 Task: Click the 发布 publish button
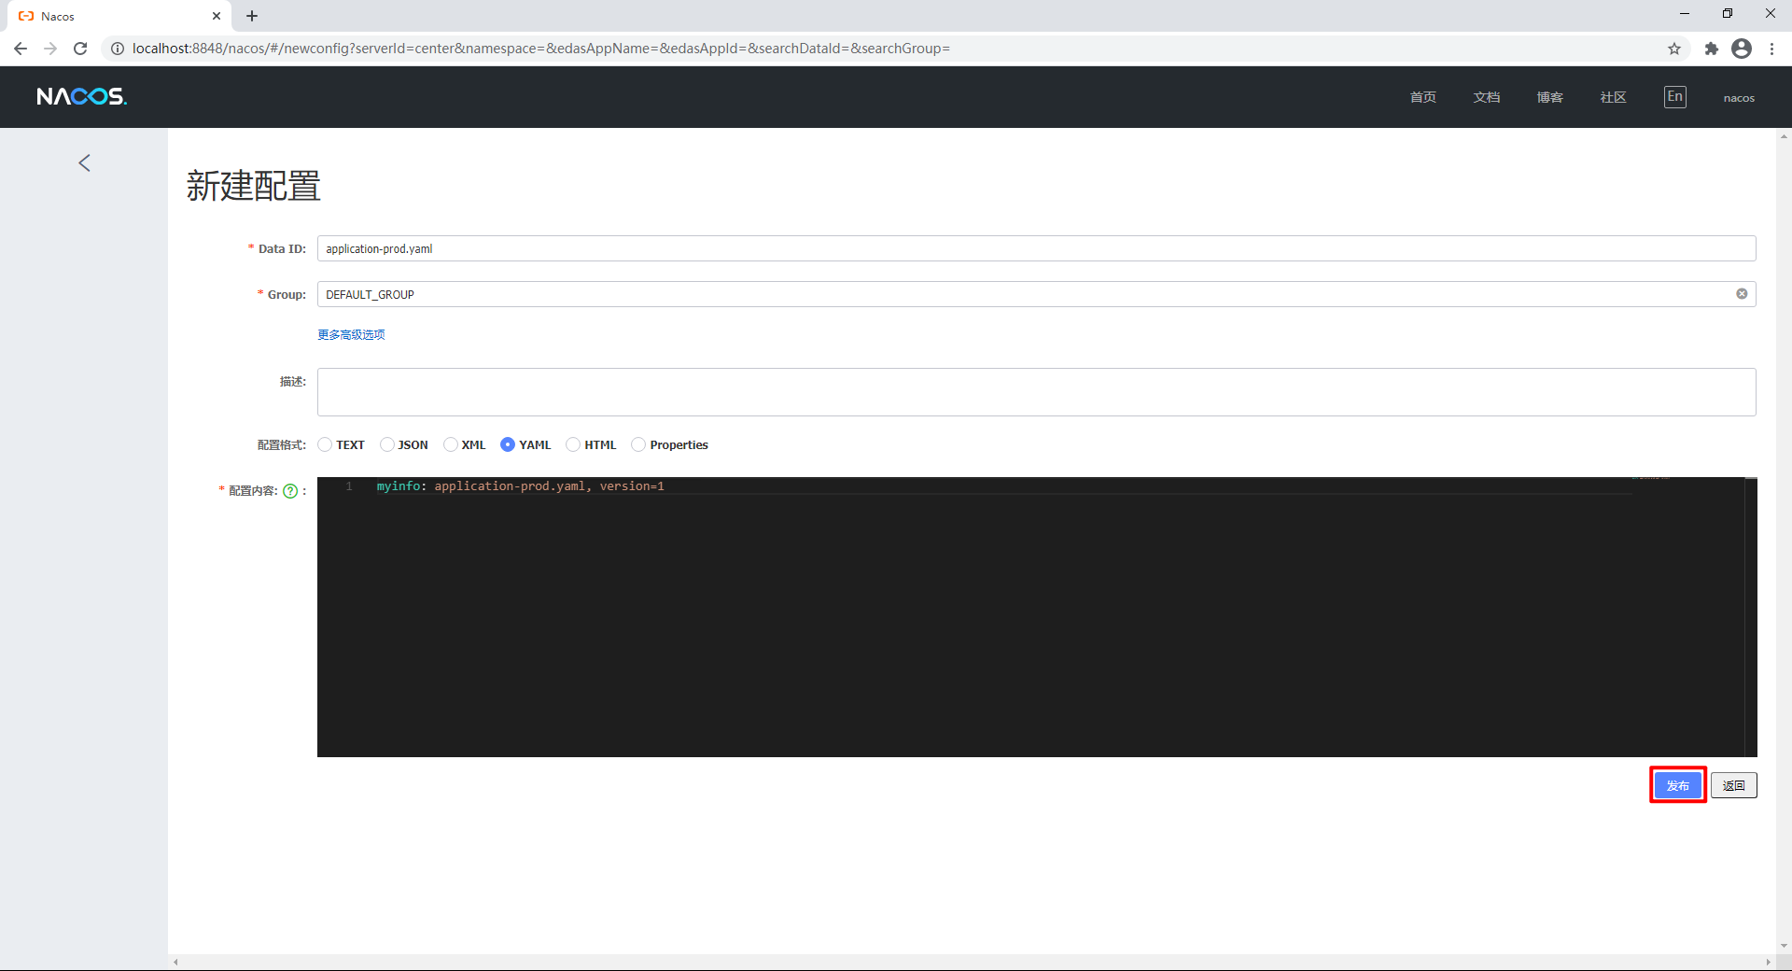(1677, 785)
